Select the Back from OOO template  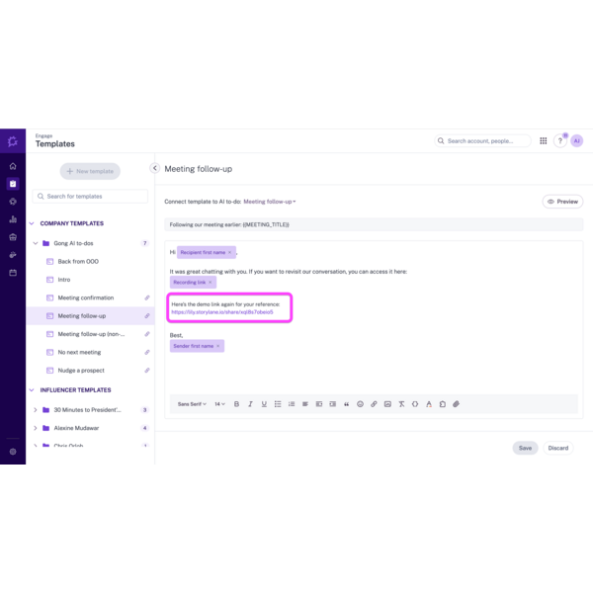tap(78, 262)
